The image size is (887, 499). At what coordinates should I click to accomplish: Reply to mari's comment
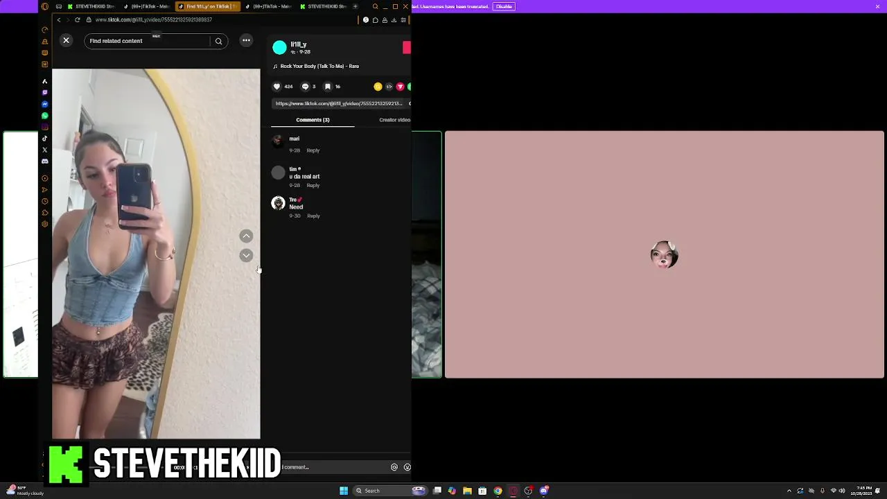coord(313,150)
